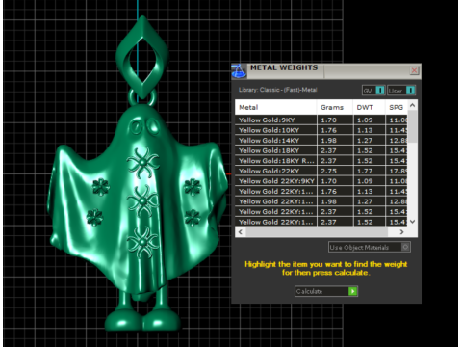Select the diamond-shaped bail on the pendant
The width and height of the screenshot is (462, 347).
point(142,58)
